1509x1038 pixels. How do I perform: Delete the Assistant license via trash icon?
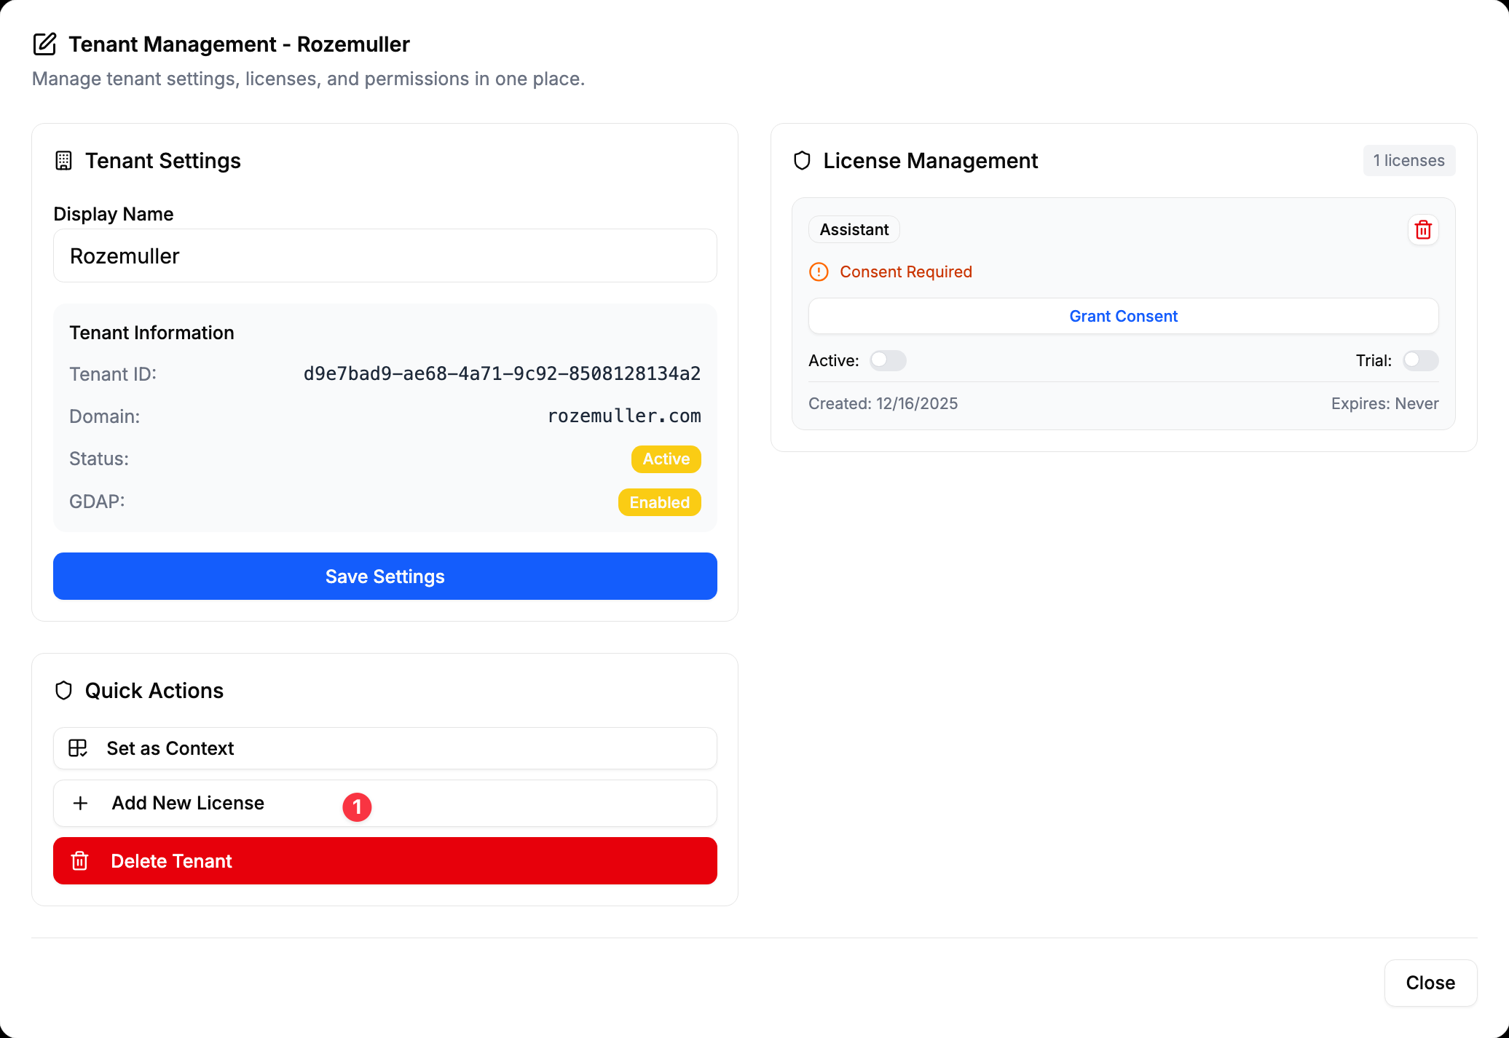click(x=1422, y=230)
